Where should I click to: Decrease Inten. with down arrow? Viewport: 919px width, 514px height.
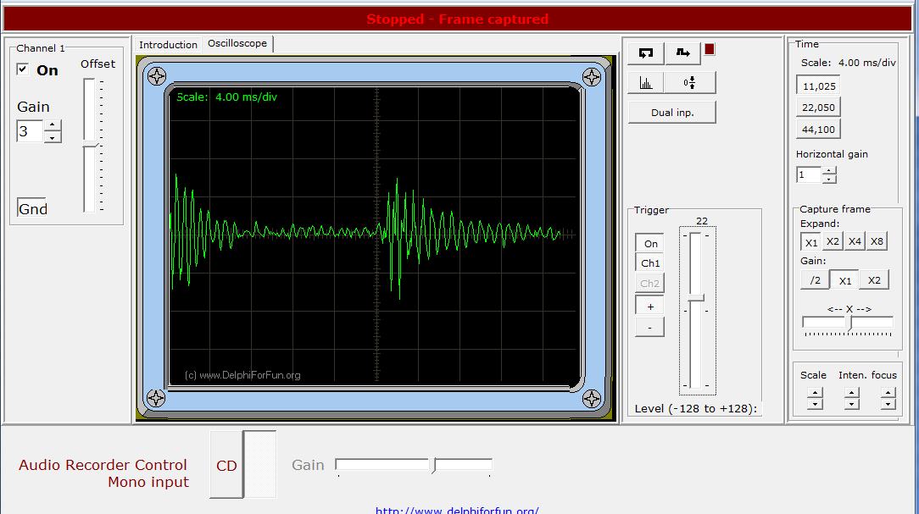tap(851, 404)
